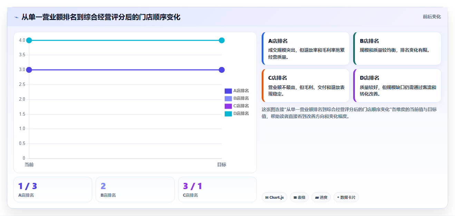Click the lightning icon beside the title
The width and height of the screenshot is (455, 216).
tap(16, 17)
